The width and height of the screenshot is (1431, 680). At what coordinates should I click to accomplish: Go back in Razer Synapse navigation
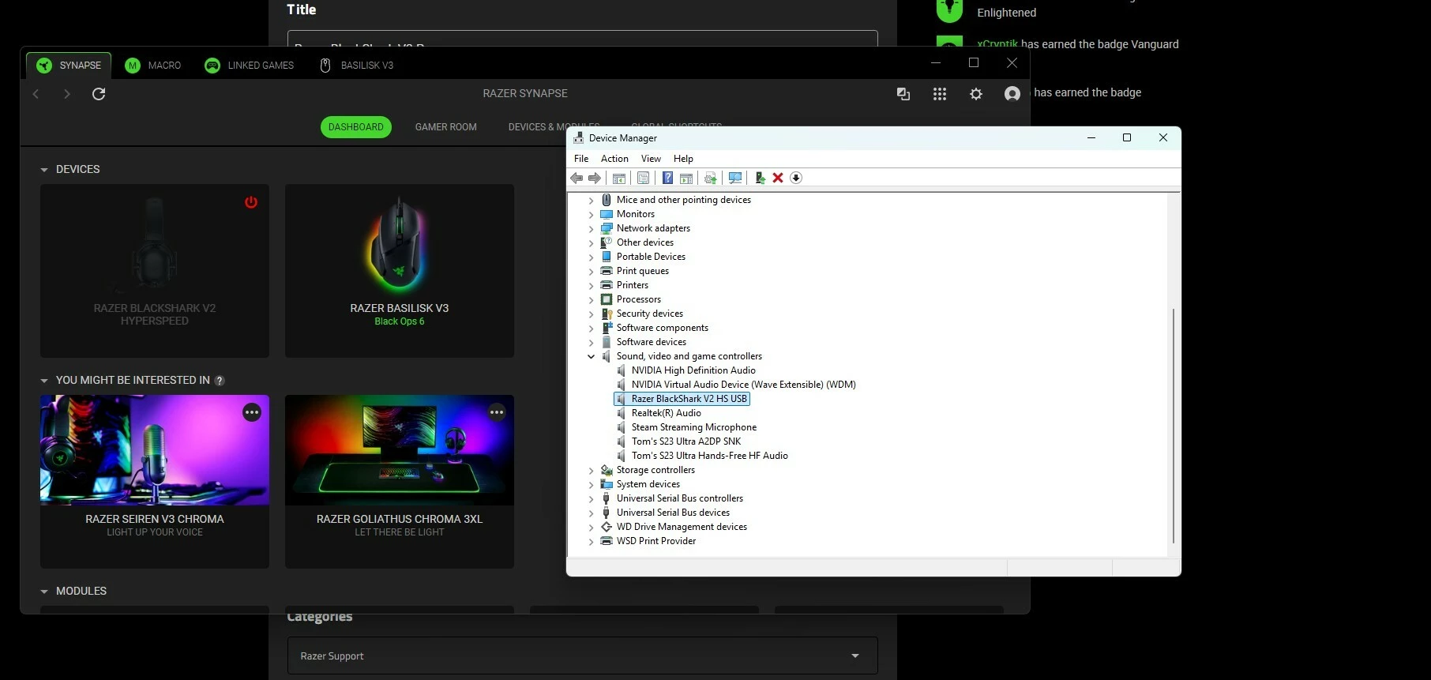tap(36, 94)
